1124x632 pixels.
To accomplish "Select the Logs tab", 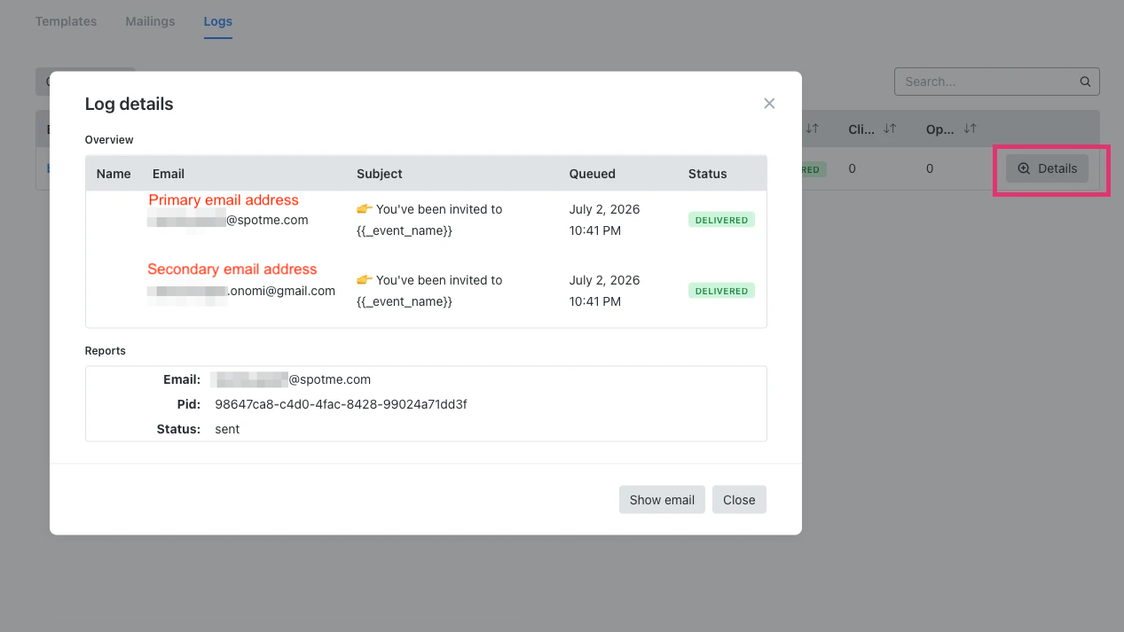I will point(218,21).
